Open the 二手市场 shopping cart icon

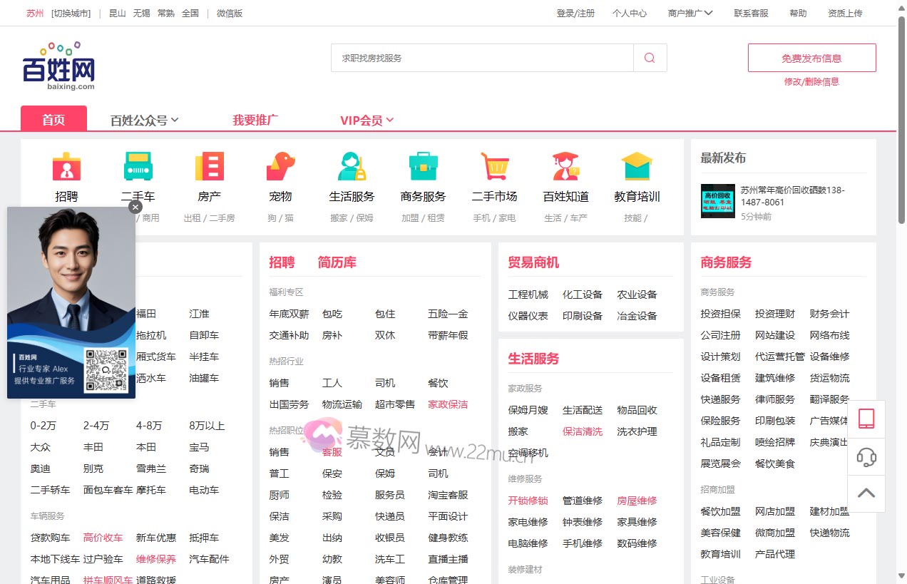(x=494, y=165)
